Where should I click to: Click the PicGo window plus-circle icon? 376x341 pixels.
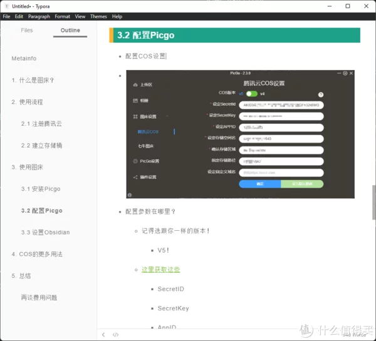pyautogui.click(x=345, y=73)
